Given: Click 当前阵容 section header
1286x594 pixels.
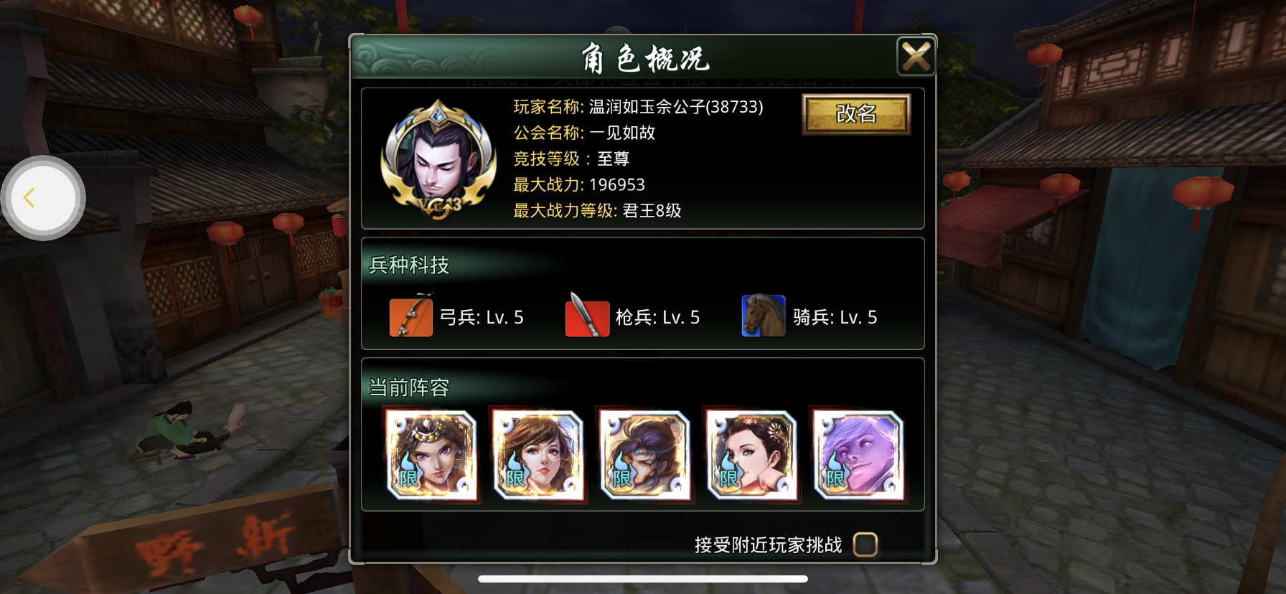Looking at the screenshot, I should (409, 387).
